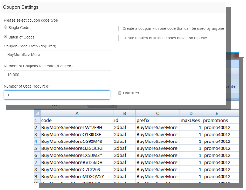
Task: Click the 'code' header cell
Action: point(77,120)
